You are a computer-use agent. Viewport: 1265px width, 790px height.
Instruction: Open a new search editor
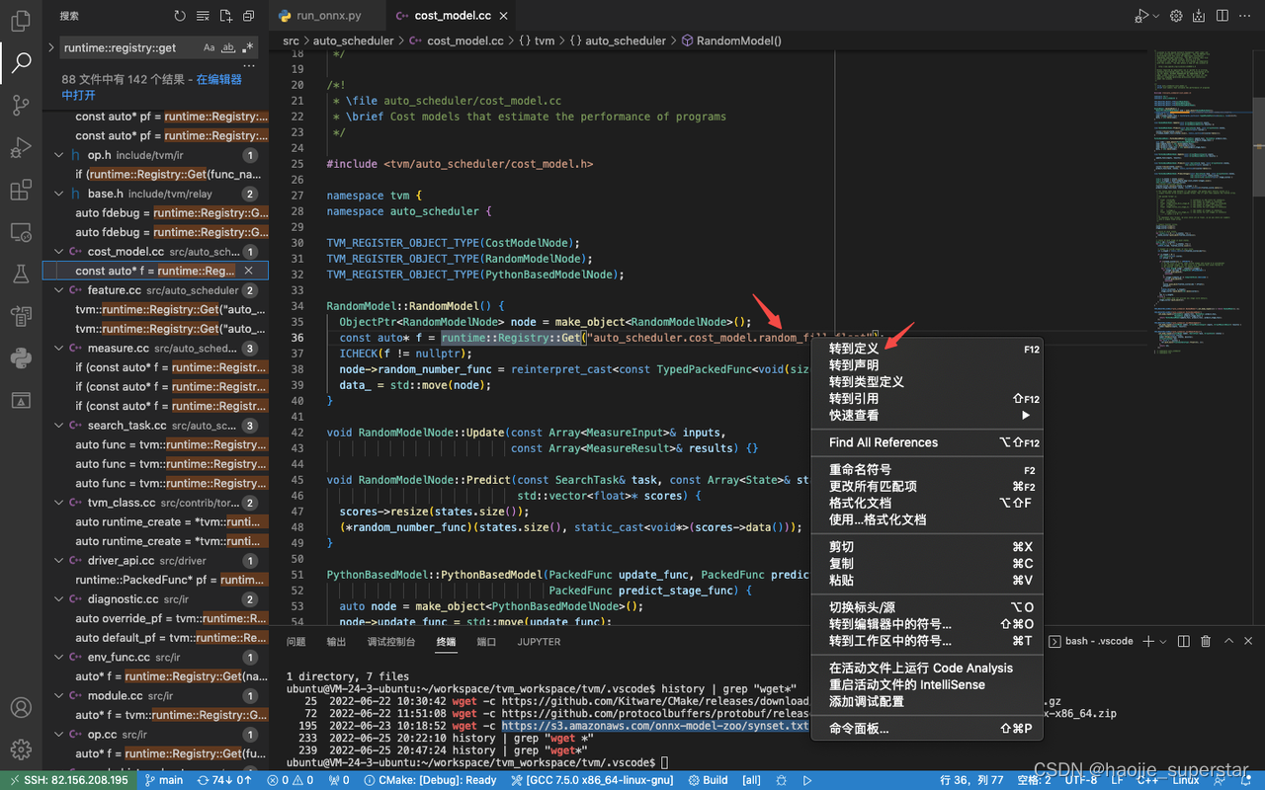pyautogui.click(x=225, y=16)
